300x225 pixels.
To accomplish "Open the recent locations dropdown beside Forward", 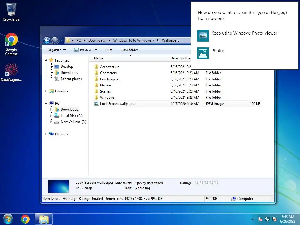I will (x=61, y=40).
